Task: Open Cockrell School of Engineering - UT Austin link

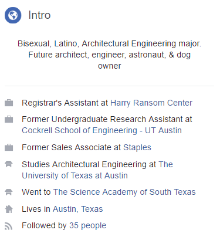Action: tap(101, 130)
